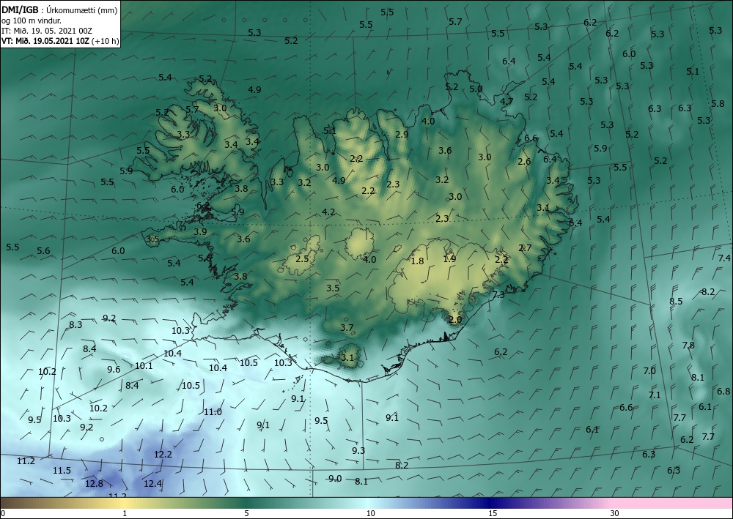The image size is (733, 519).
Task: Click the 4.2 value on the map
Action: (x=328, y=212)
